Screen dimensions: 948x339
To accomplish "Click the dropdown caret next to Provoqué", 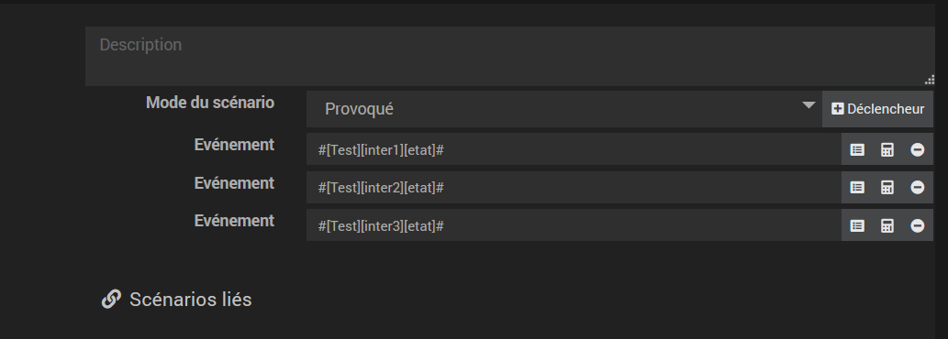I will tap(809, 105).
